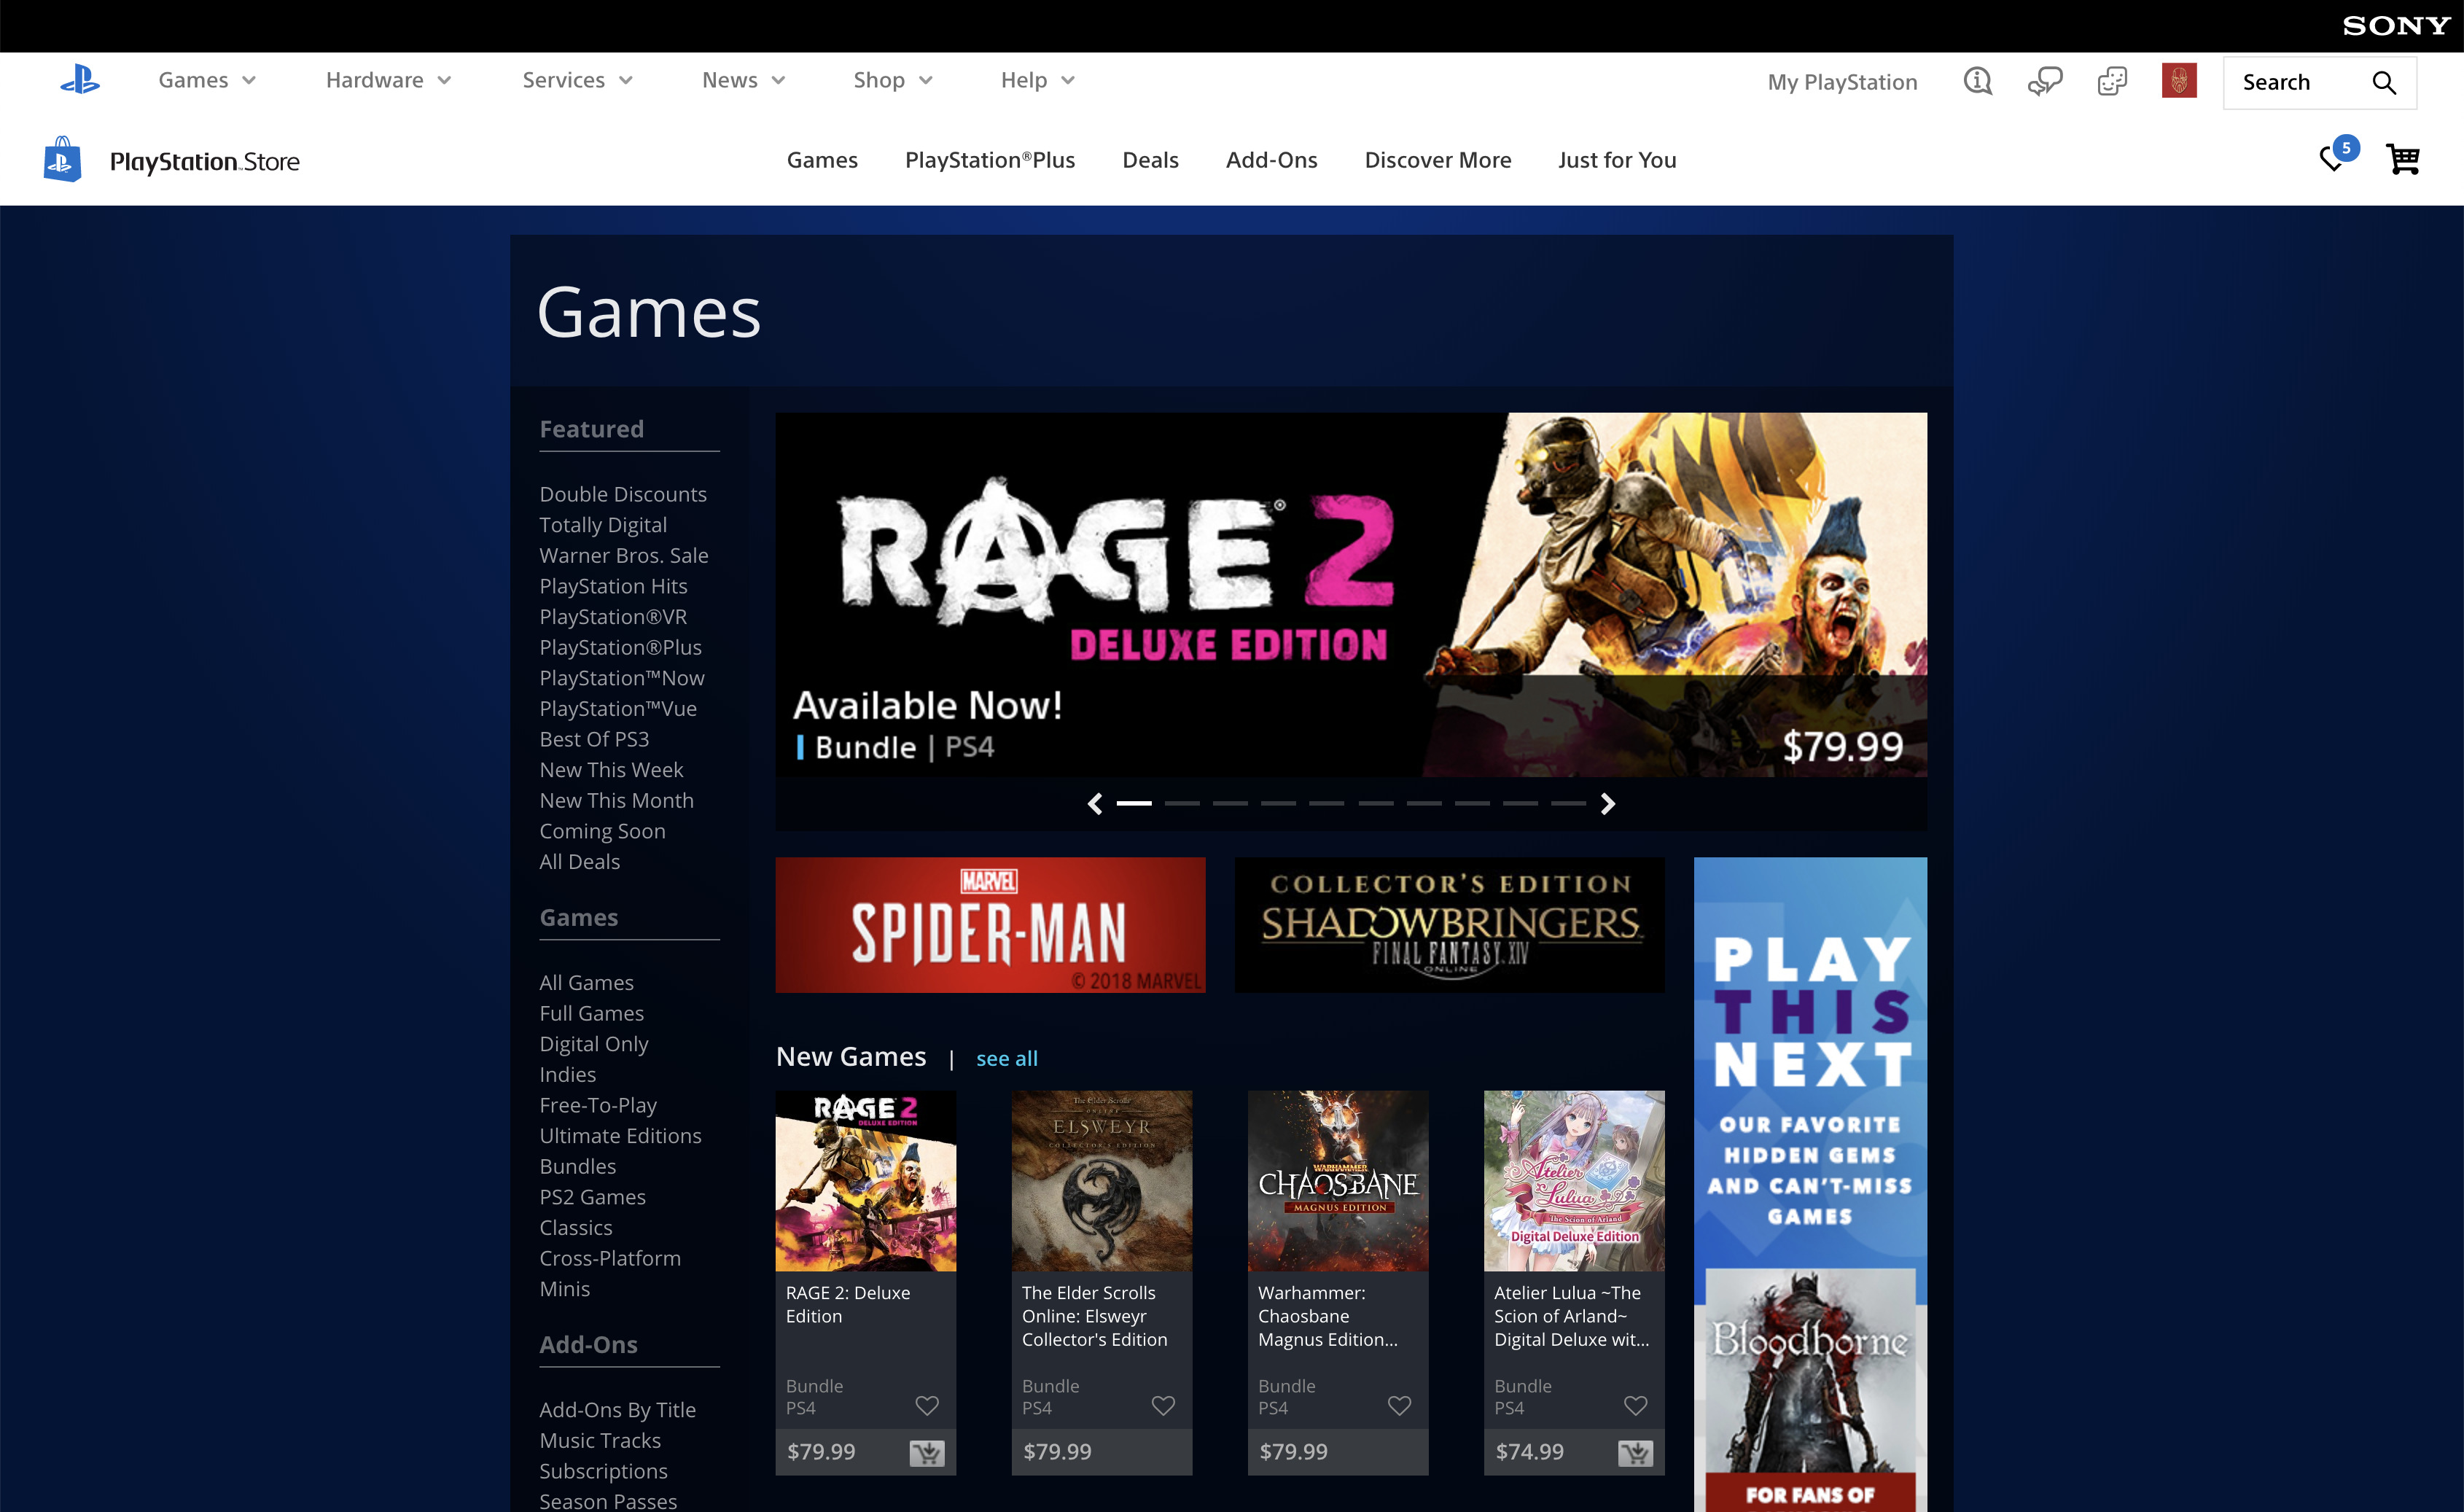Toggle wishlist heart on Warhammer Chaosbane

tap(1399, 1405)
